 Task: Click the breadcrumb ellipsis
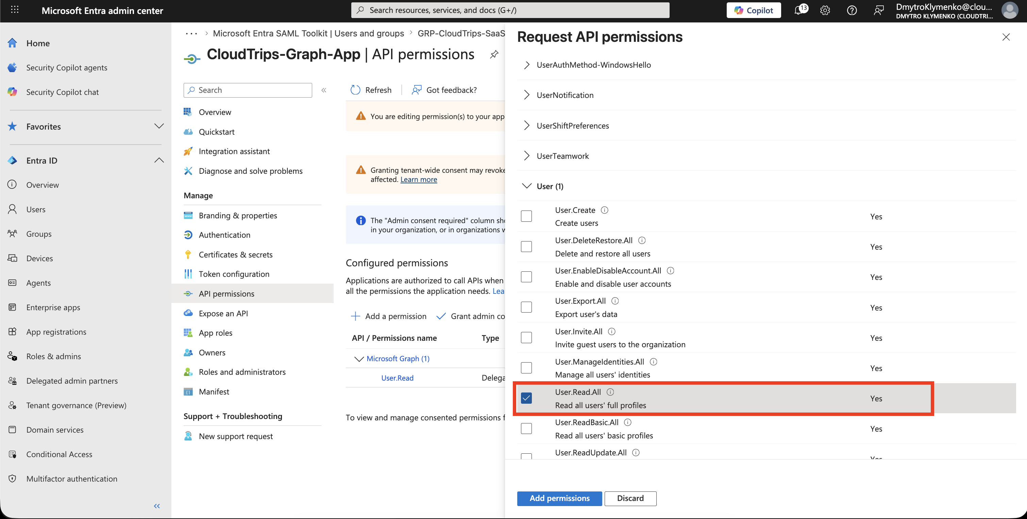click(x=191, y=33)
